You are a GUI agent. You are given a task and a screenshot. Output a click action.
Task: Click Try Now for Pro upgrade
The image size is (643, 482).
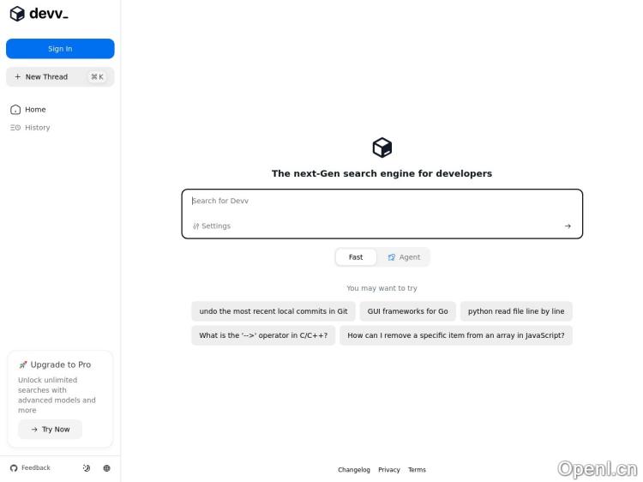[x=51, y=430]
